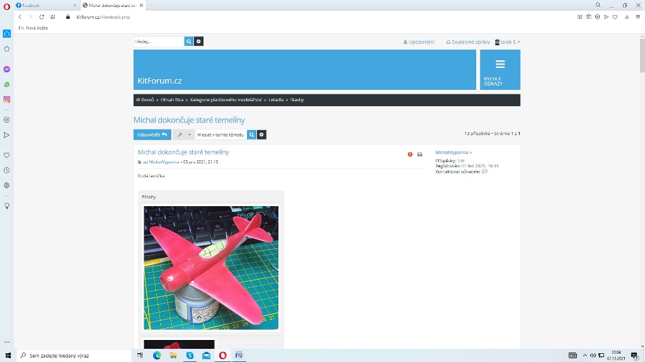Expand the Jarek S. user menu
The width and height of the screenshot is (645, 362).
coord(508,42)
